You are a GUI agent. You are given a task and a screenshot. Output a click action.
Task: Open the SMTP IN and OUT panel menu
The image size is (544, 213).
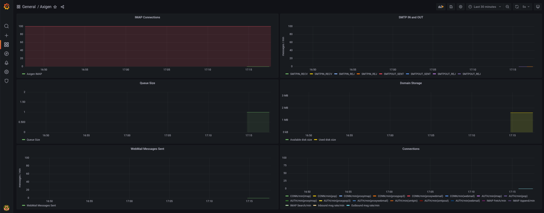click(411, 17)
